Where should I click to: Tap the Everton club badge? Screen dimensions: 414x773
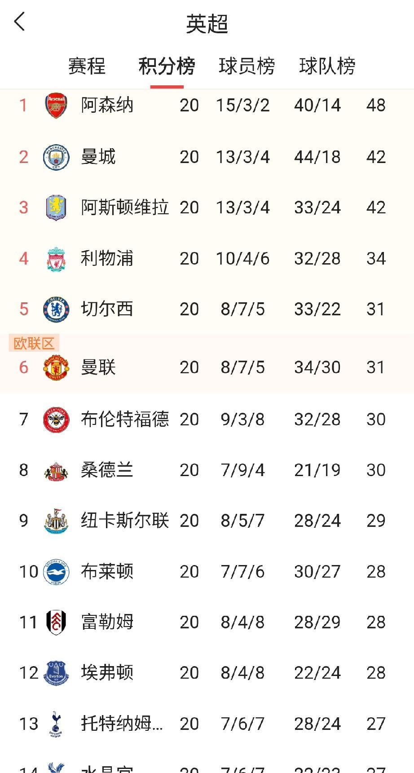56,673
